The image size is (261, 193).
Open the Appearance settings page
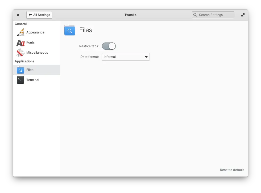click(x=35, y=32)
